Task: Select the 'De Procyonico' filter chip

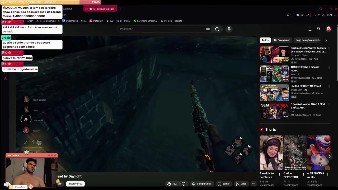Action: point(282,40)
